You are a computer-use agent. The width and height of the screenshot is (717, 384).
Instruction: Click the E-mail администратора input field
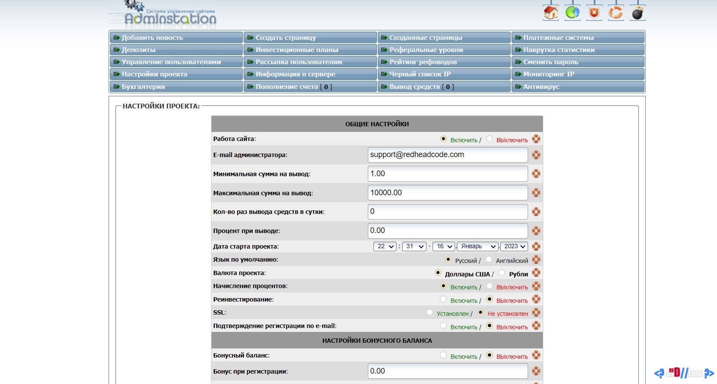pos(448,155)
